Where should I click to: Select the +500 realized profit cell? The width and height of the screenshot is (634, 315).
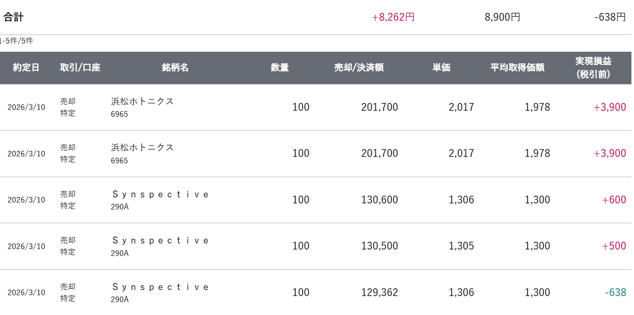point(614,246)
